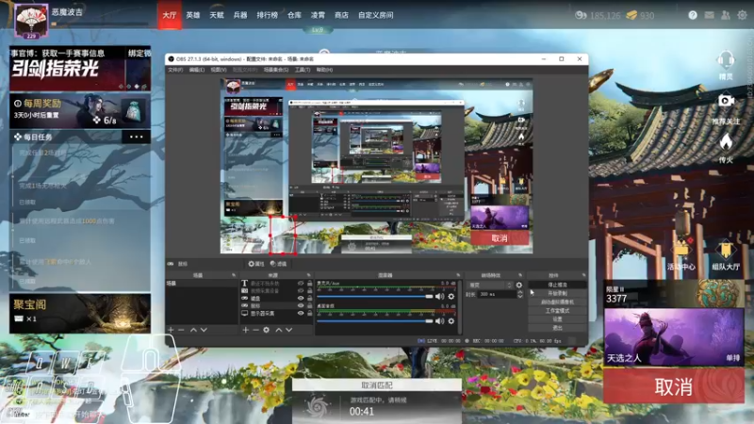This screenshot has height=424, width=754.
Task: Click the big red 取消 button
Action: (674, 386)
